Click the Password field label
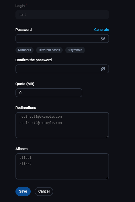The height and width of the screenshot is (202, 135). click(24, 30)
